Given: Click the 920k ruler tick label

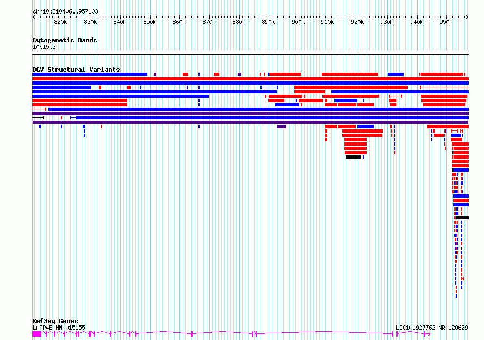Looking at the screenshot, I should [x=357, y=22].
